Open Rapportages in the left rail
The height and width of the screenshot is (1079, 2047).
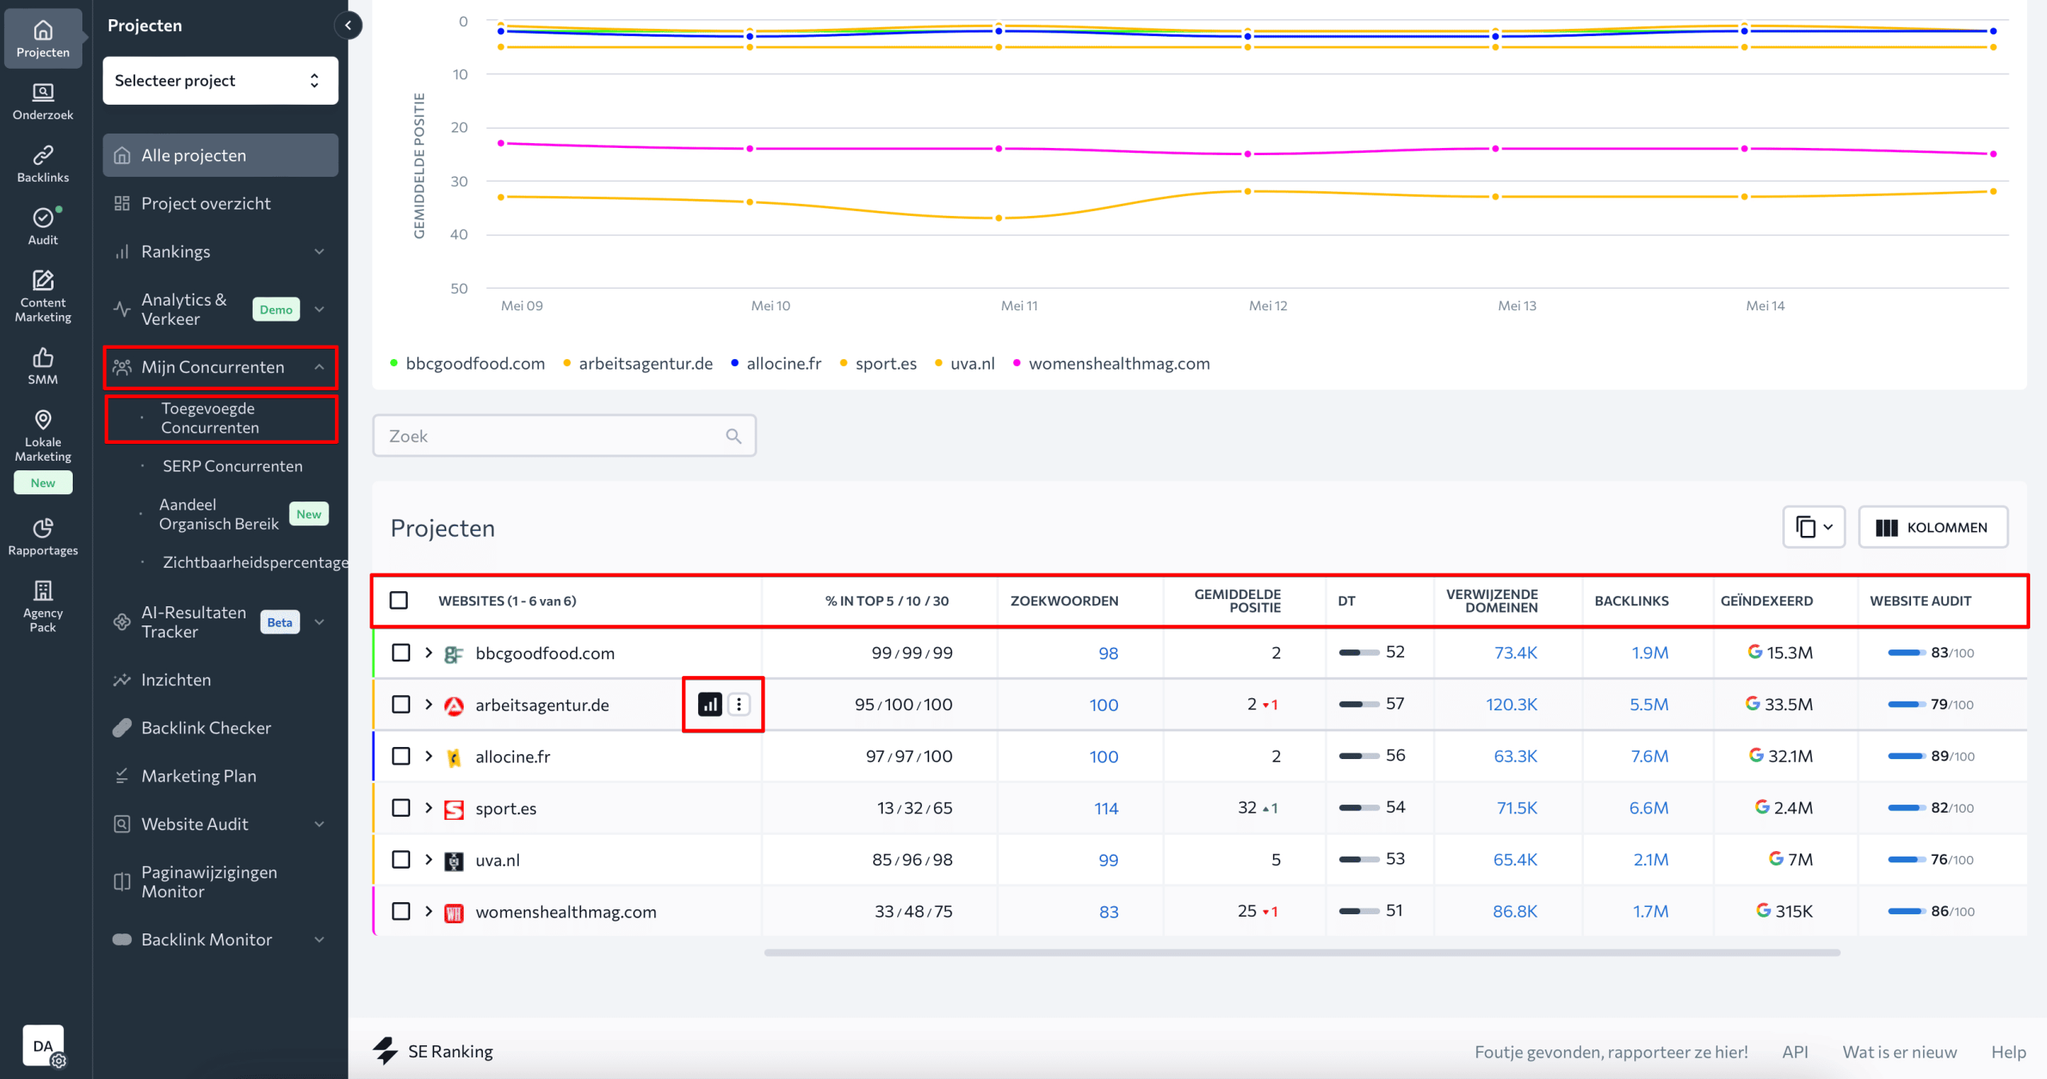(x=43, y=538)
